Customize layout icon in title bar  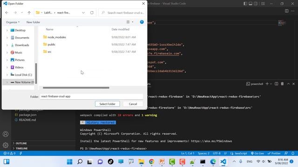[x=263, y=4]
